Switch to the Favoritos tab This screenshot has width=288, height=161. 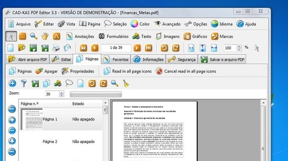coord(116,59)
